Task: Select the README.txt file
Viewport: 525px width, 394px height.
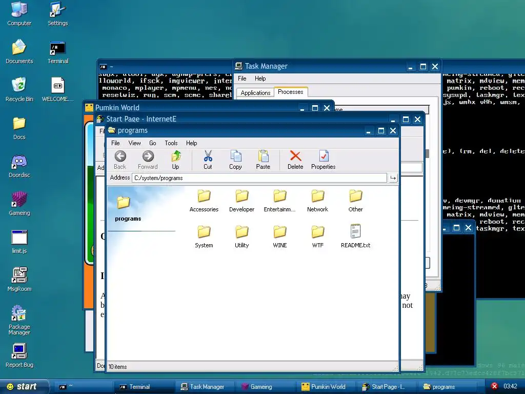Action: point(356,237)
